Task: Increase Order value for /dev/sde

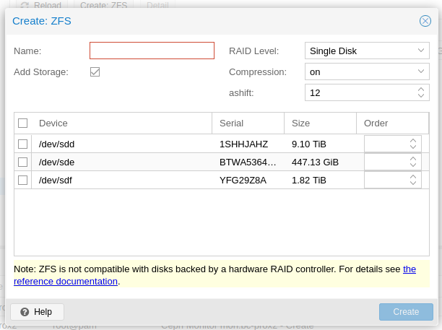Action: click(x=413, y=159)
